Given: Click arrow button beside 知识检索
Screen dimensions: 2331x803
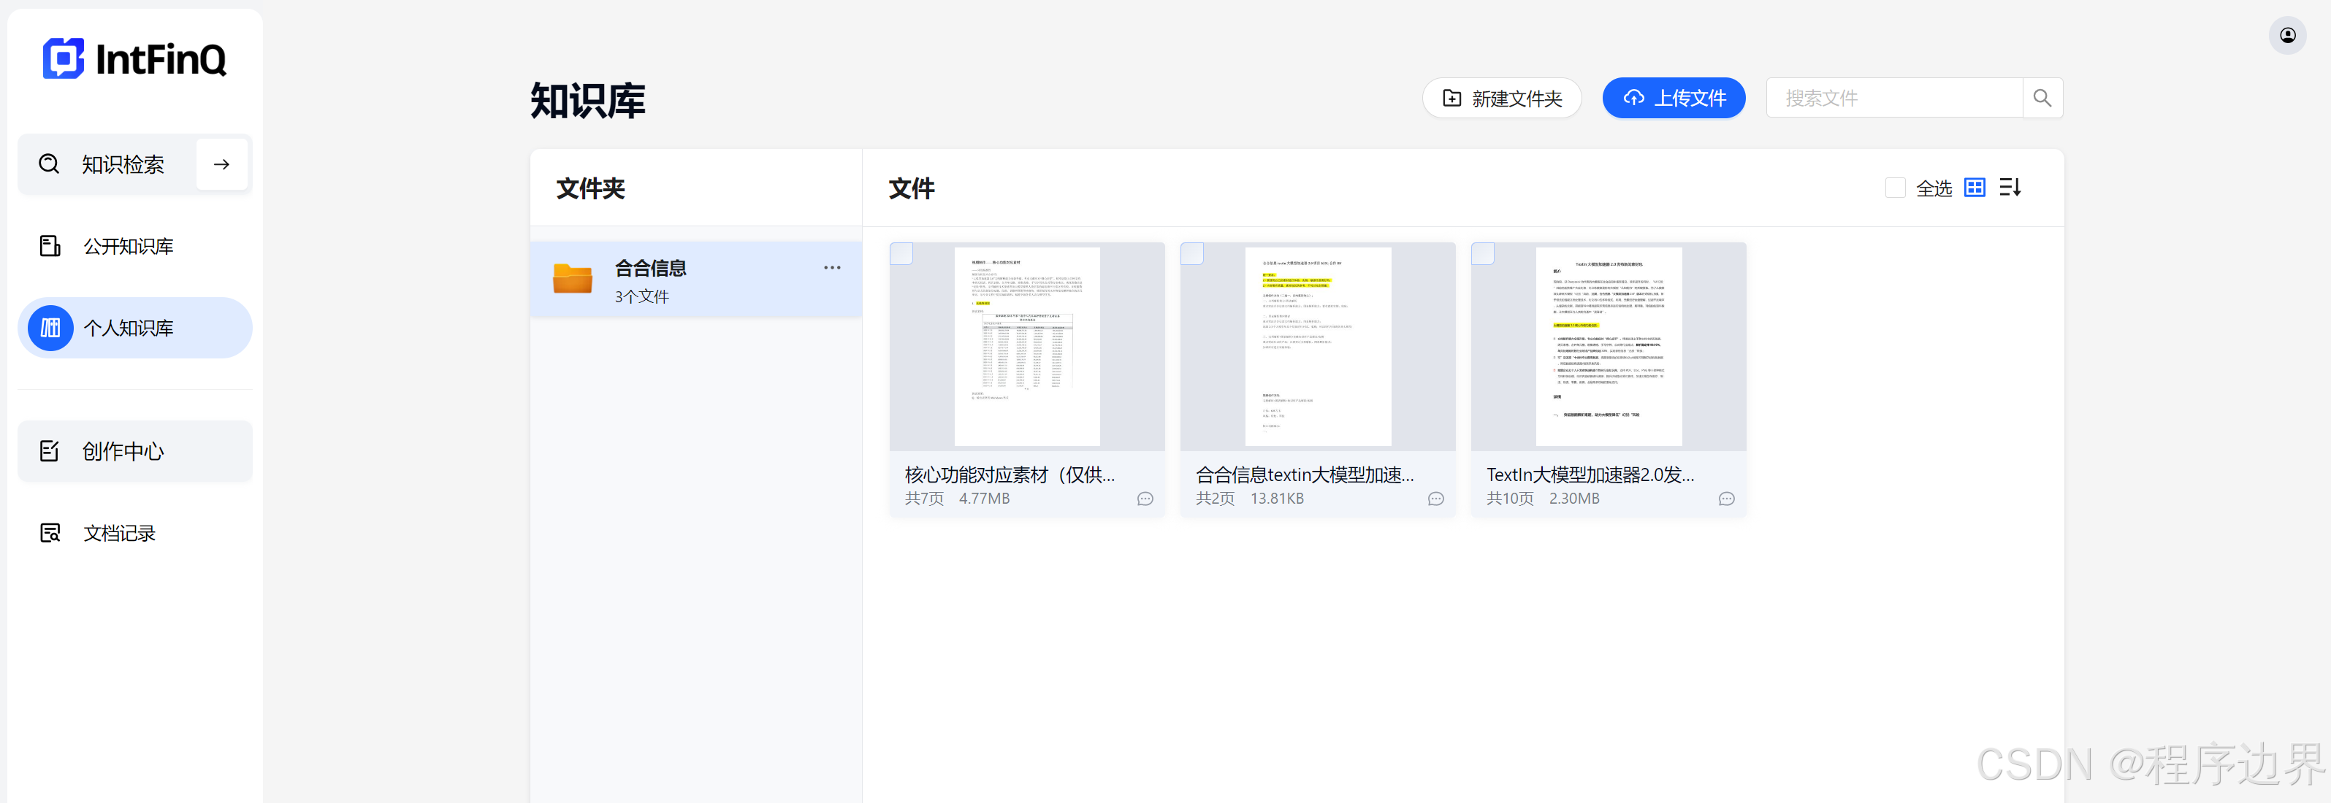Looking at the screenshot, I should [221, 164].
